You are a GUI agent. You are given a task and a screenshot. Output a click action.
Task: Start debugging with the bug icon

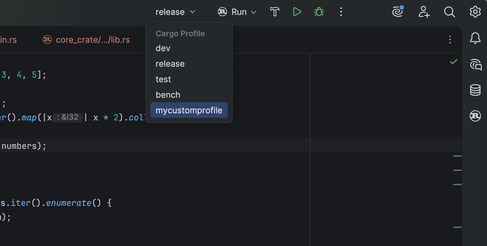pyautogui.click(x=319, y=12)
